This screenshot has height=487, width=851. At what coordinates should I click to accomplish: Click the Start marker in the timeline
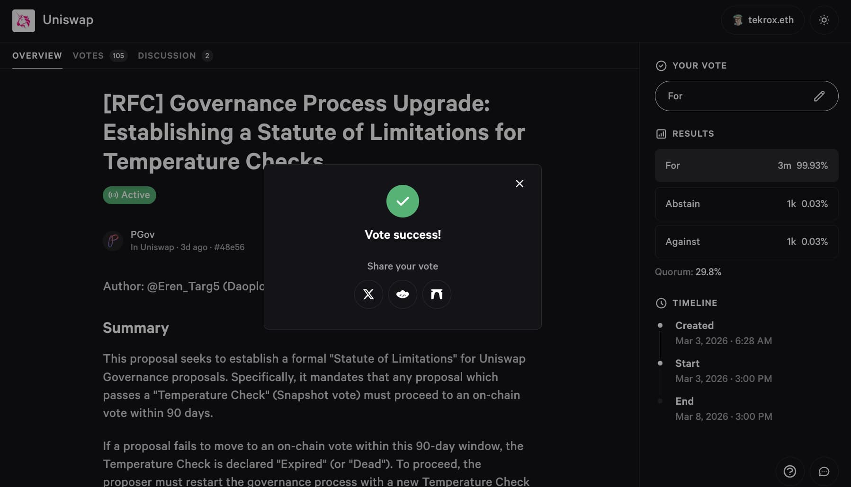tap(660, 363)
